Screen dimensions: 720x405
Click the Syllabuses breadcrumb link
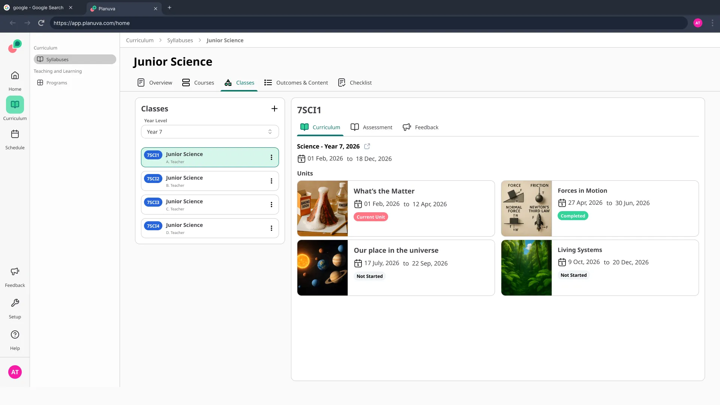pos(180,40)
